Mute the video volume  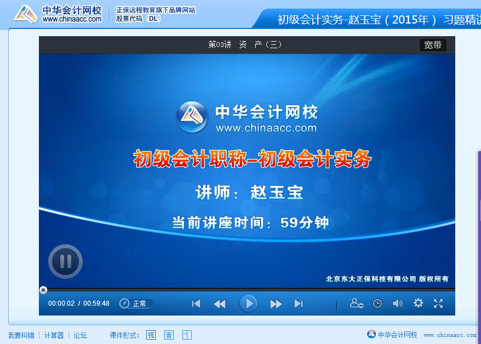[x=398, y=303]
